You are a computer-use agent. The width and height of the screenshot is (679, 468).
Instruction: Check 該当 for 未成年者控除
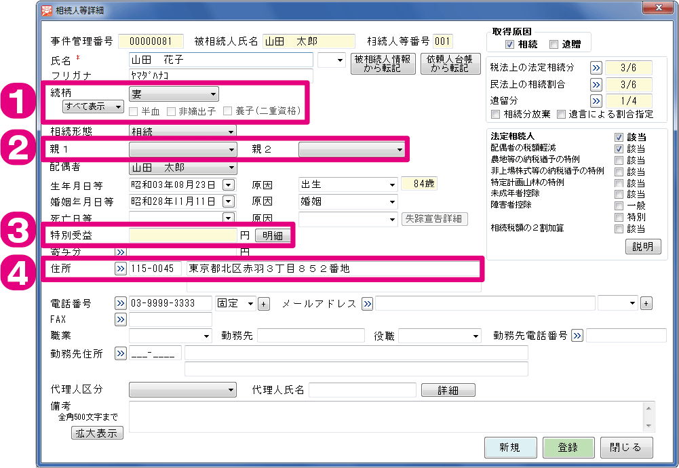619,194
